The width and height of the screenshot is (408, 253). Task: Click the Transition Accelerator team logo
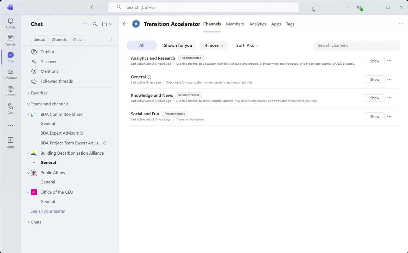pyautogui.click(x=136, y=24)
